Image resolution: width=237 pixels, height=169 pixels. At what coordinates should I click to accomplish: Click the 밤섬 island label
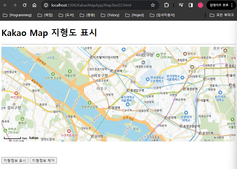[136, 128]
